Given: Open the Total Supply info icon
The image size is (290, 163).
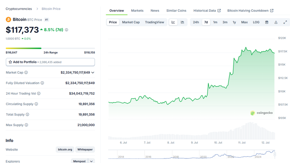Looking at the screenshot, I should (x=27, y=114).
